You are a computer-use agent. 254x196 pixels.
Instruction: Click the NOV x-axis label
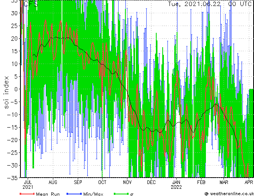(x=127, y=182)
